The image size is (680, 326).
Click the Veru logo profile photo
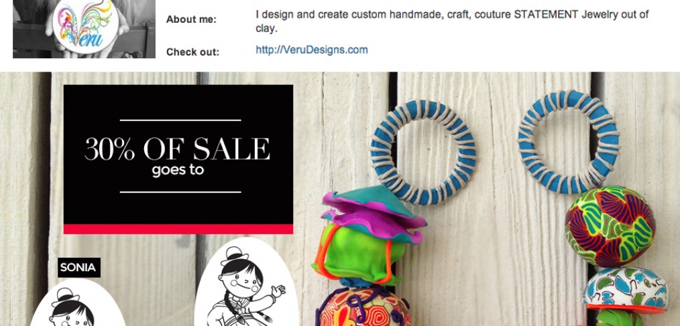click(x=84, y=29)
